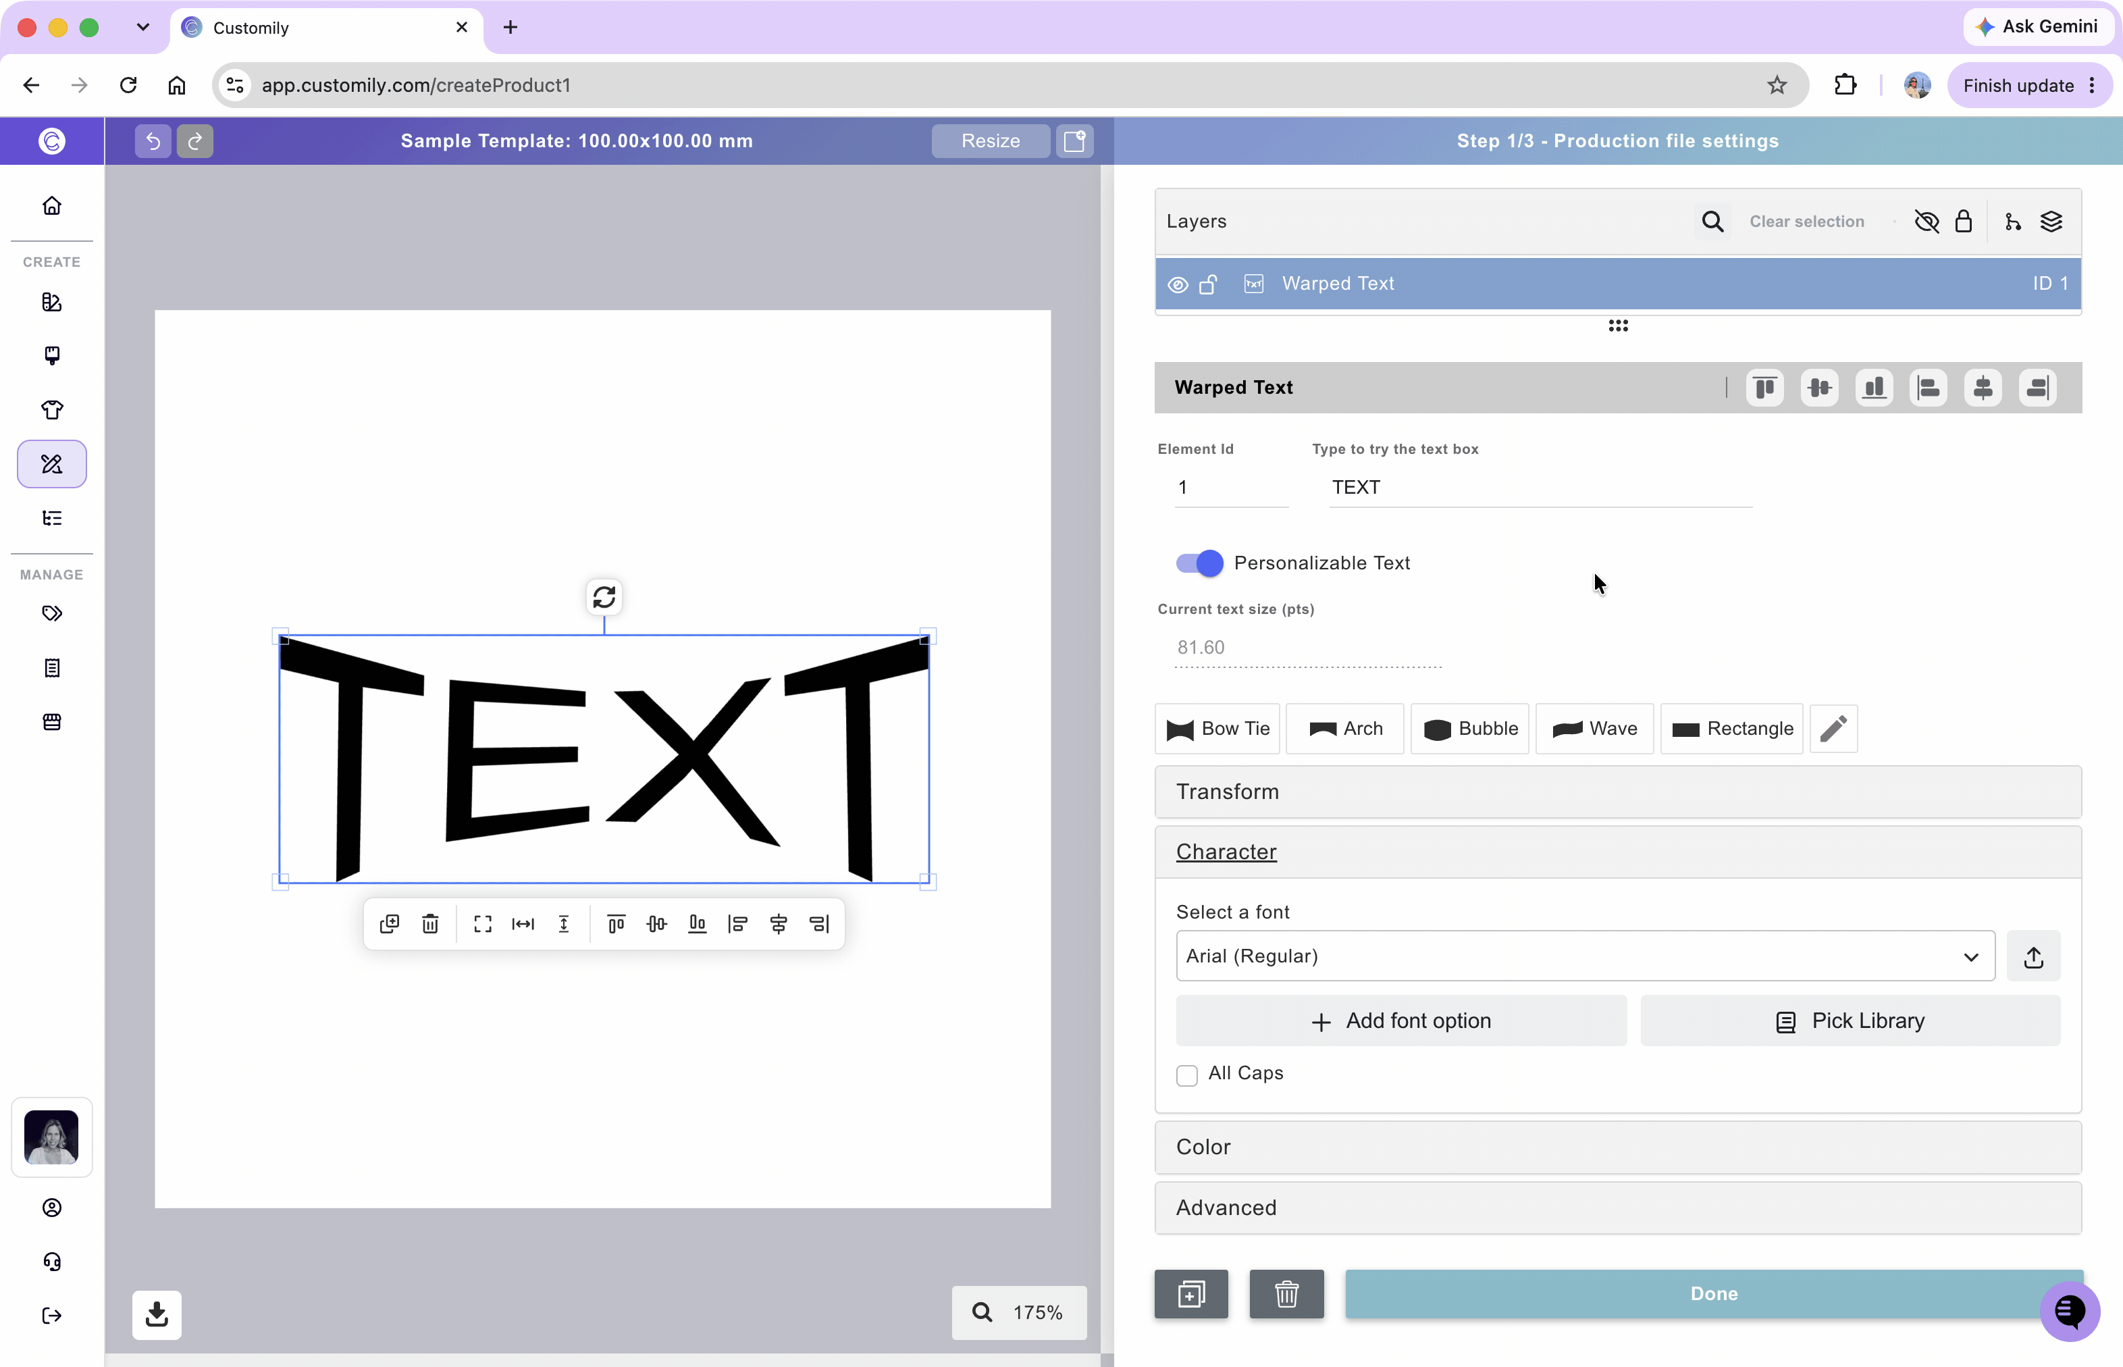The width and height of the screenshot is (2123, 1367).
Task: Select the Warped Text layer row
Action: 1617,284
